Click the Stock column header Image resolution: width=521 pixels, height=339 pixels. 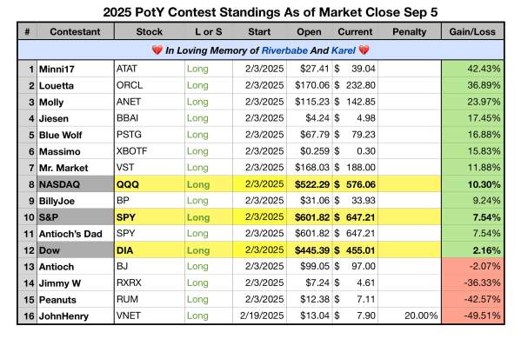tap(150, 32)
